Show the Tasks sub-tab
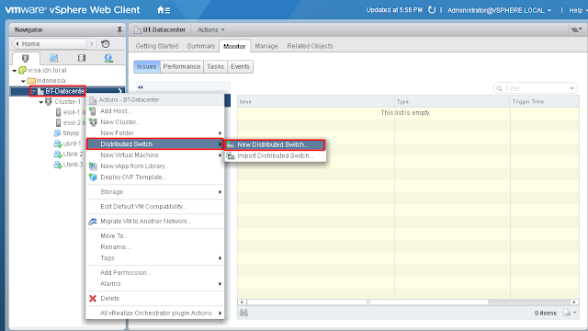Viewport: 588px width, 331px height. point(215,66)
